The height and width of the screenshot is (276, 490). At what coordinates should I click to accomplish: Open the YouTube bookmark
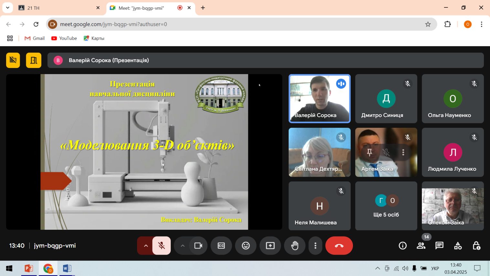[64, 38]
